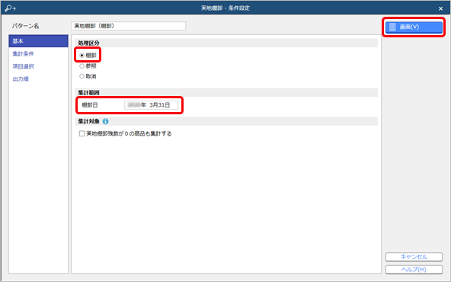
Task: Switch to the 集計条件 tab
Action: tap(23, 54)
